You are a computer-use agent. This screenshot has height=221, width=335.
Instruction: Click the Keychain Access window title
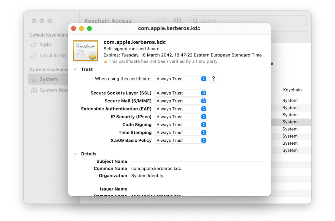click(108, 21)
